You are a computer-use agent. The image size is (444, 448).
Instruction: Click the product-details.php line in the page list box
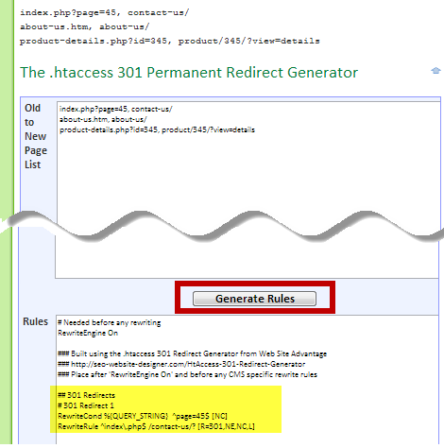pyautogui.click(x=157, y=129)
